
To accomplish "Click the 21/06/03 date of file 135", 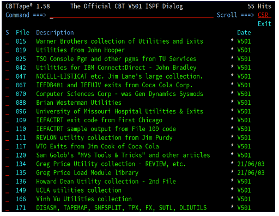I will point(251,172).
